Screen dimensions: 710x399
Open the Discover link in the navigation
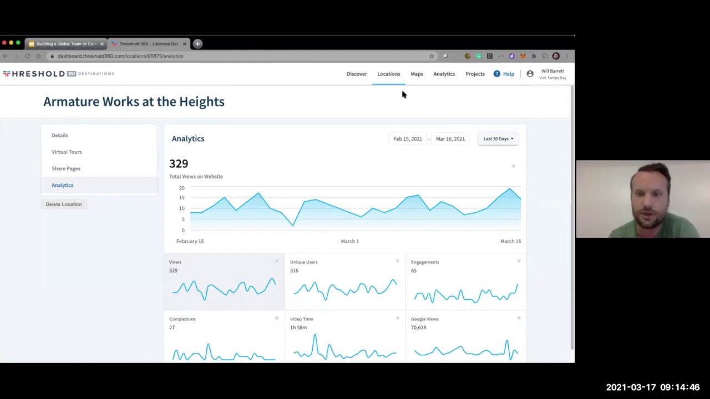[x=357, y=74]
